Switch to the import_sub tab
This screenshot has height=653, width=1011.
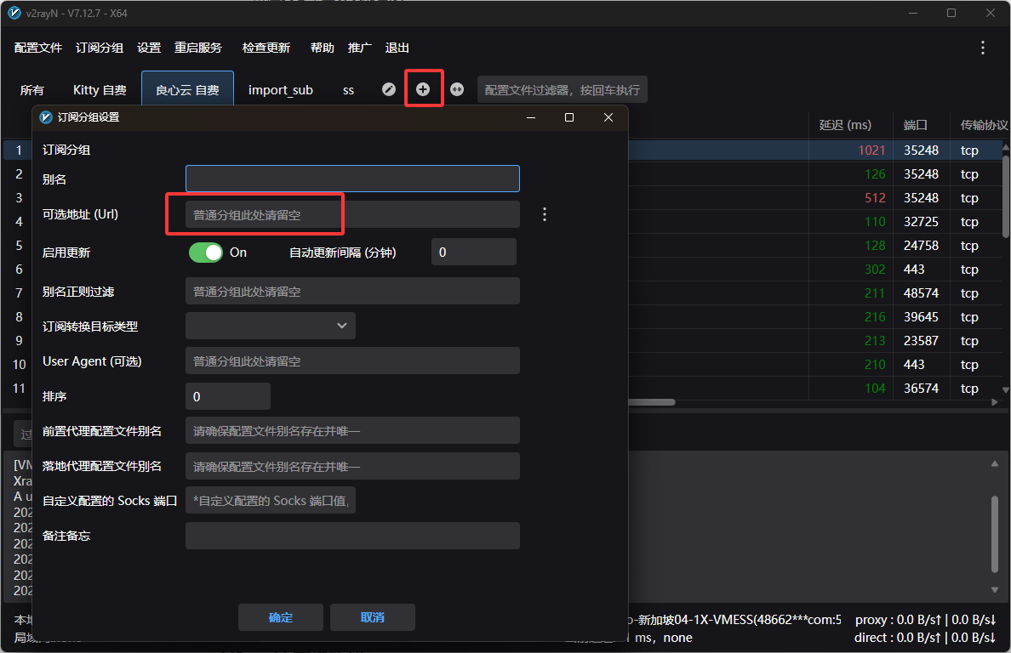click(x=281, y=89)
